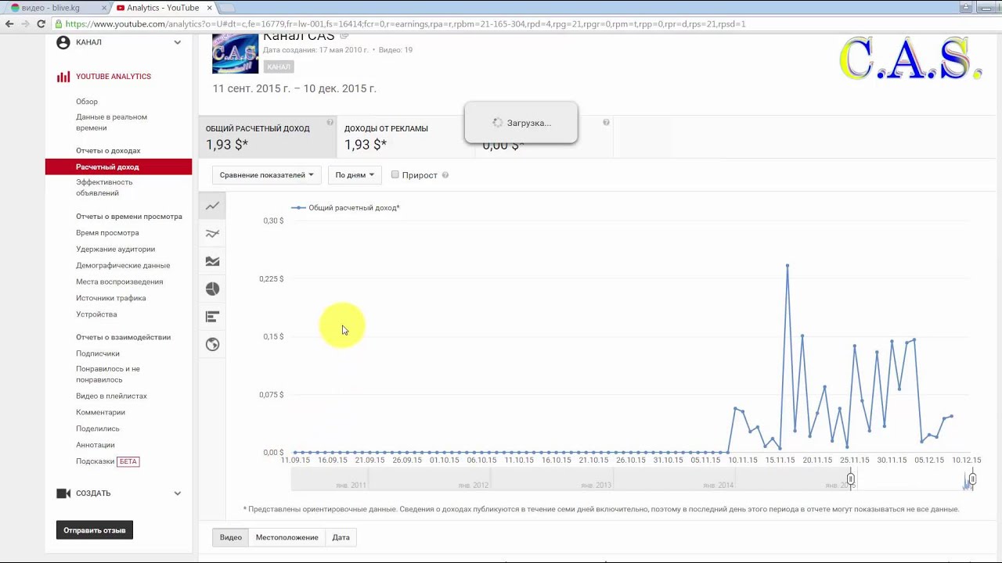The image size is (1002, 563).
Task: Open Понравилось и не понравилось report
Action: click(x=108, y=374)
